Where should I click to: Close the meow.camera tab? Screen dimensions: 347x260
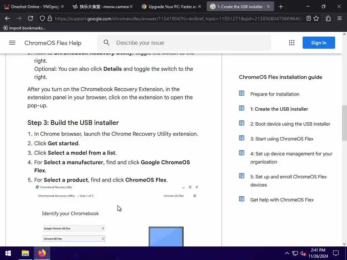tap(131, 7)
